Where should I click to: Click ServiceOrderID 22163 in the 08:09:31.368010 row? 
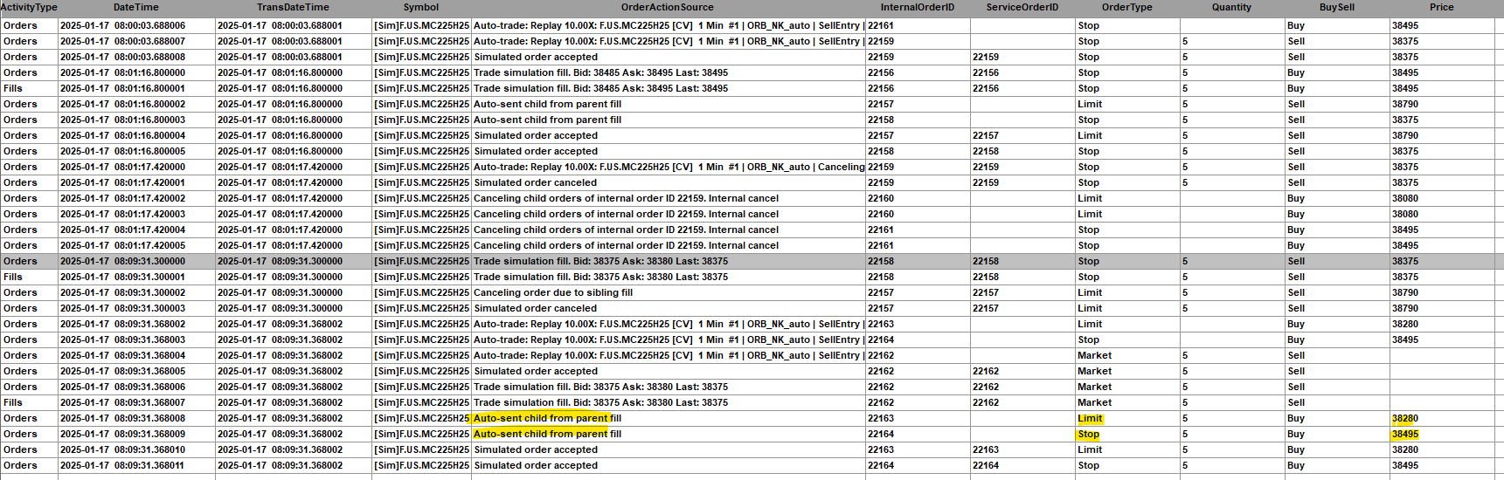[x=986, y=449]
